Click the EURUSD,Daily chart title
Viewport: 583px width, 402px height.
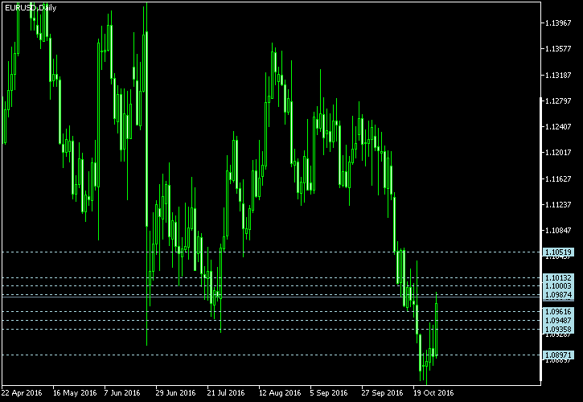[31, 8]
